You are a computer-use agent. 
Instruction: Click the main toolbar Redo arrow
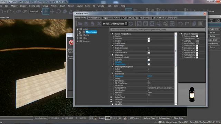point(9,11)
